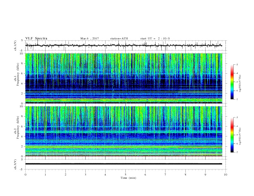254x196 pixels.
Task: Click the "Time (min)" axis label
Action: pyautogui.click(x=128, y=178)
